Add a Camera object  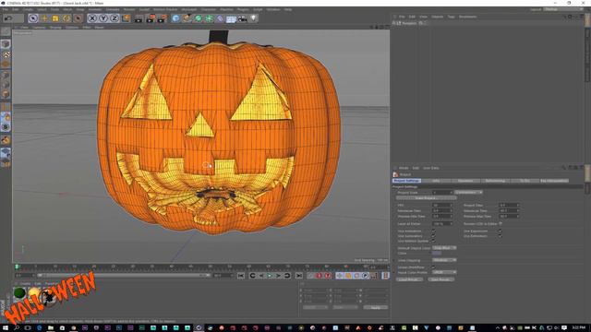point(242,18)
